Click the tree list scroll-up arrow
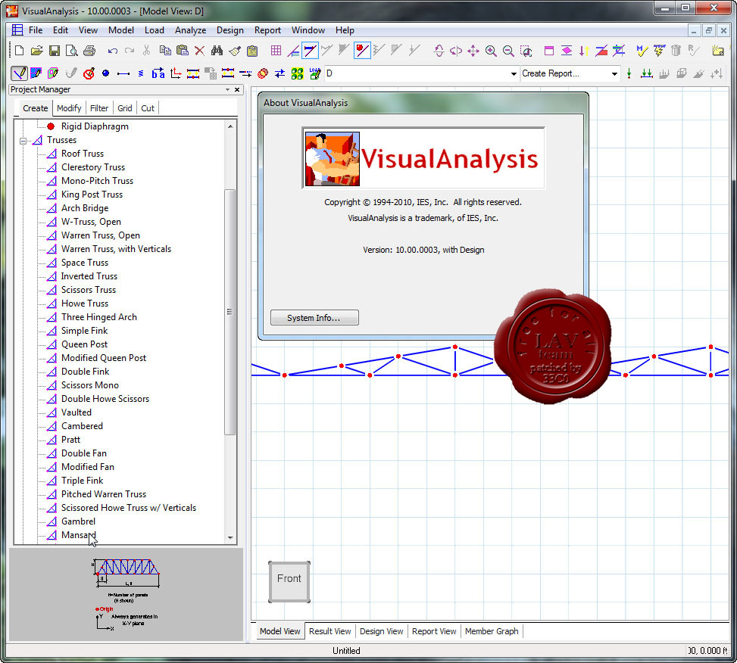The image size is (737, 663). point(230,126)
